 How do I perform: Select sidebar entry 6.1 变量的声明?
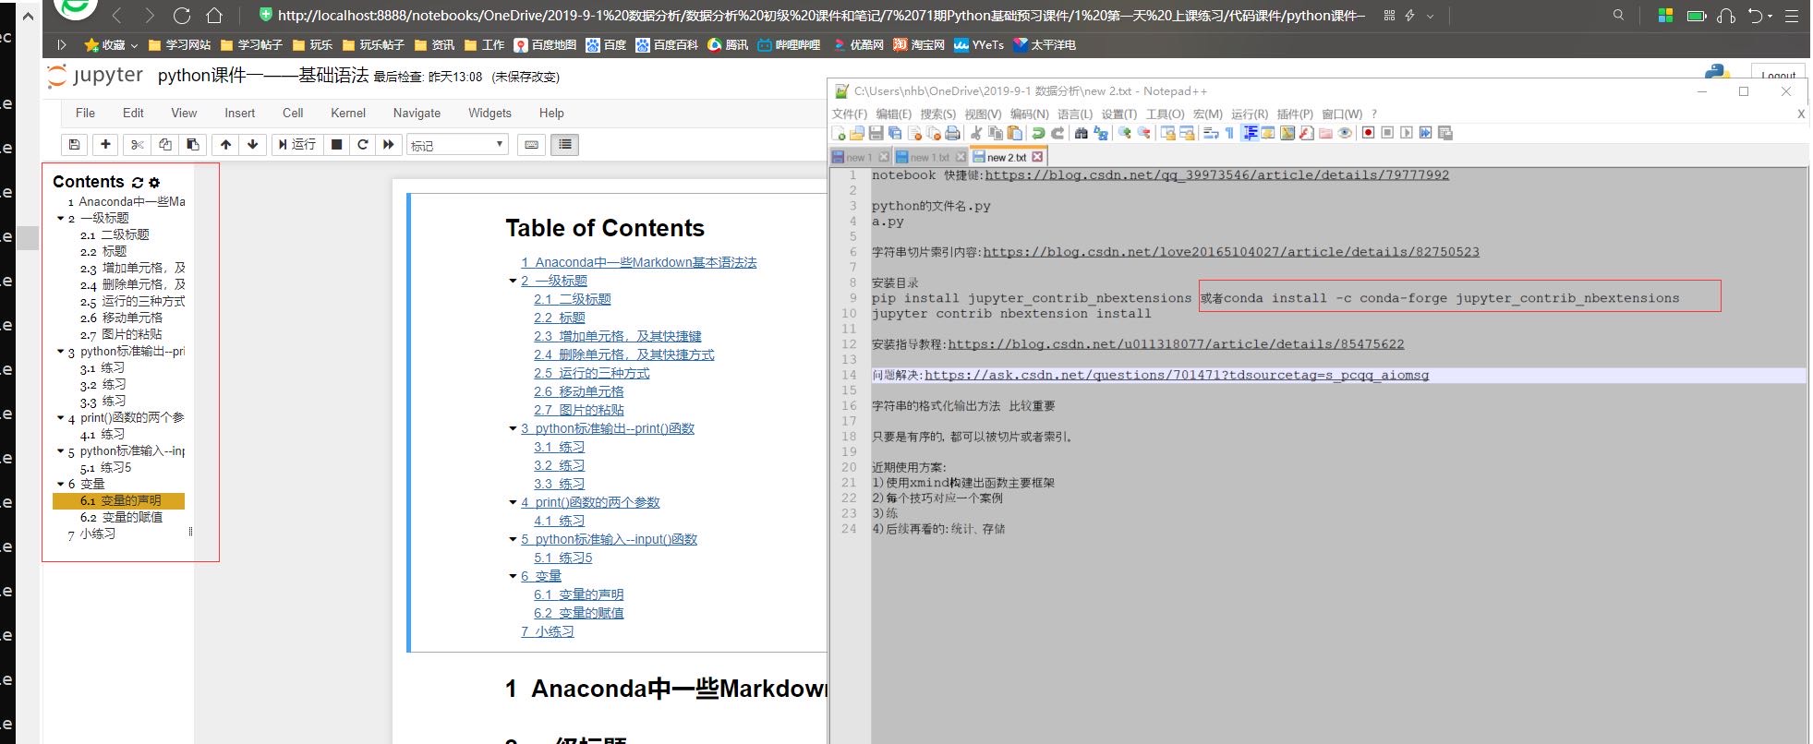click(x=119, y=501)
